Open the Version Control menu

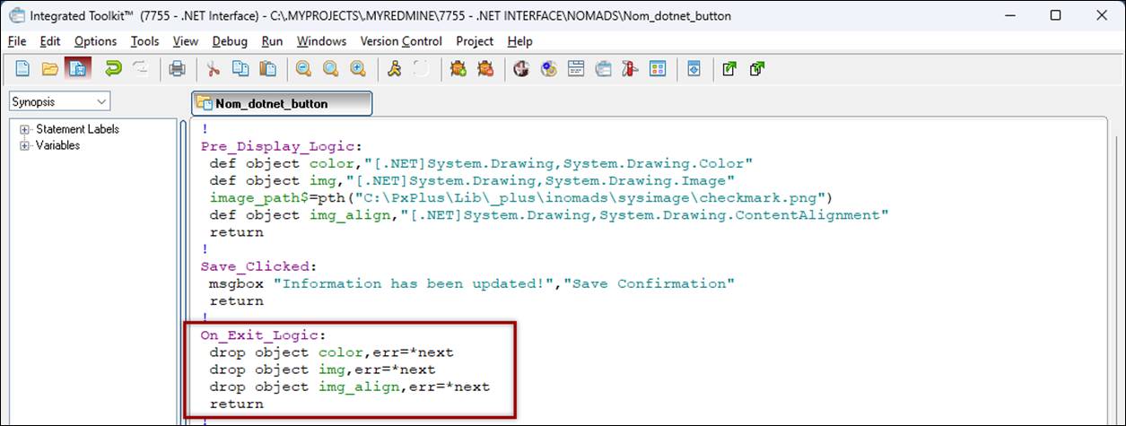click(x=401, y=41)
